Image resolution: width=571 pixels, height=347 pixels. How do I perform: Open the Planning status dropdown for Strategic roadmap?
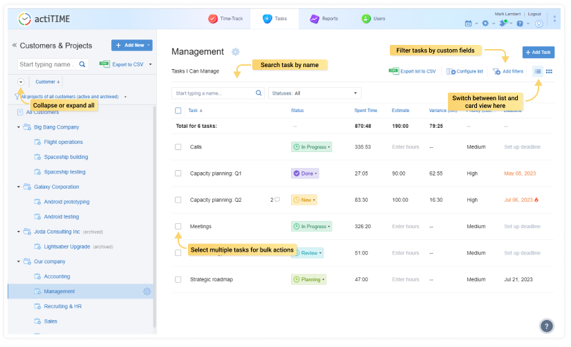click(x=308, y=279)
